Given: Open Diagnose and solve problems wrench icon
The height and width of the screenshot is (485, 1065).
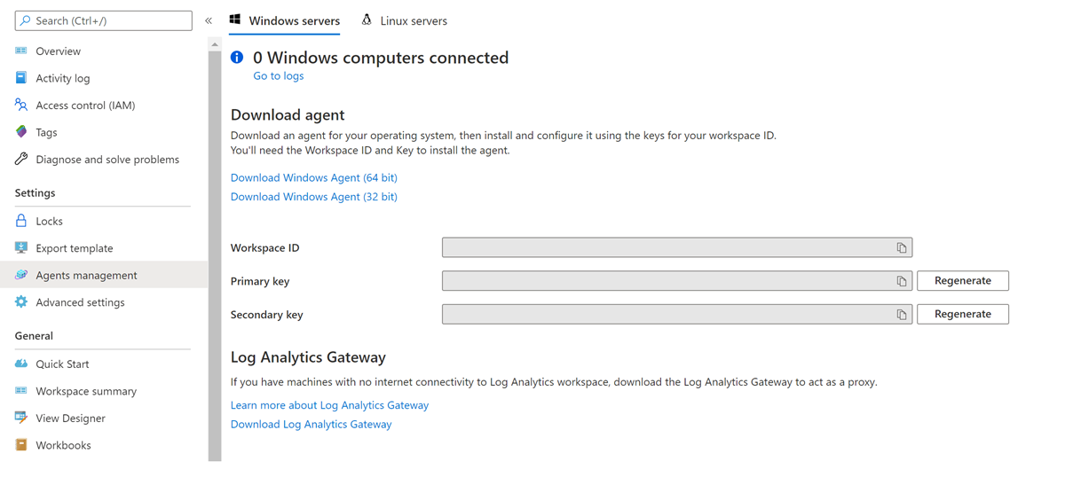Looking at the screenshot, I should coord(21,160).
